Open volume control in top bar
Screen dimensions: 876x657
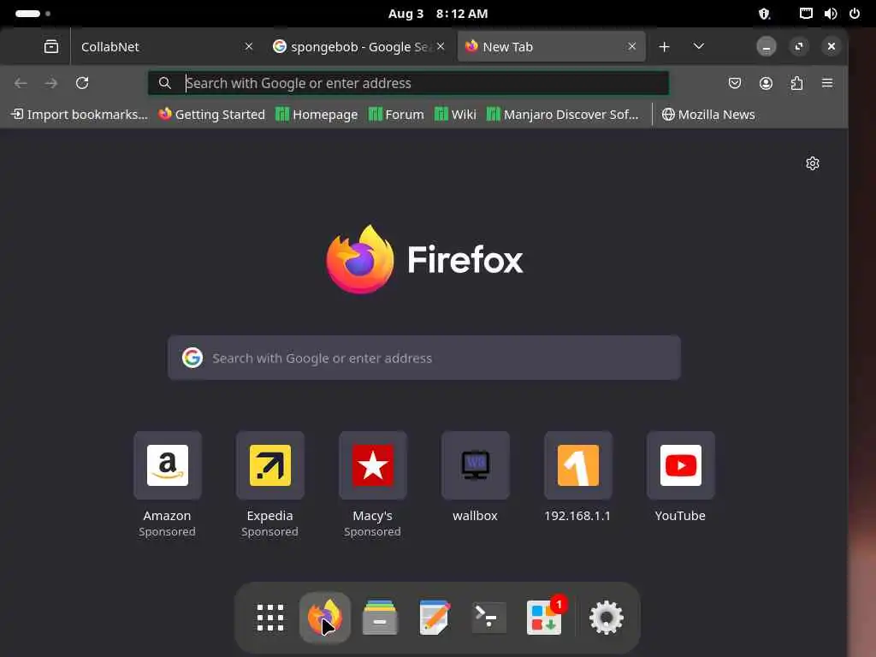[830, 14]
